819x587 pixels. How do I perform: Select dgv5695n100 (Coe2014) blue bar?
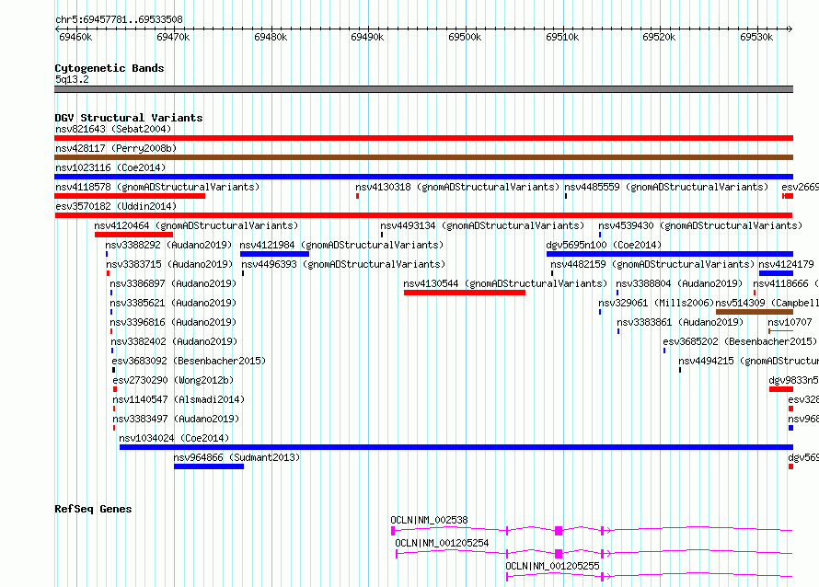pos(670,254)
